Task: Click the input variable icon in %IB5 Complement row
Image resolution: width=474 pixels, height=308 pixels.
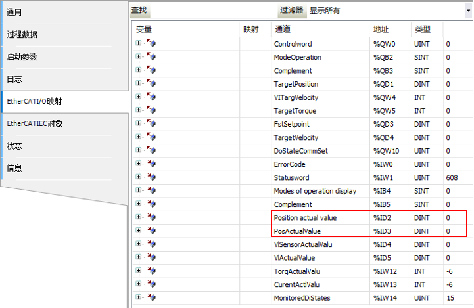Action: (x=151, y=204)
